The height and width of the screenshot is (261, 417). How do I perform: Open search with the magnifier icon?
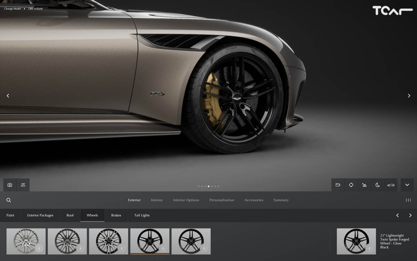(x=9, y=200)
